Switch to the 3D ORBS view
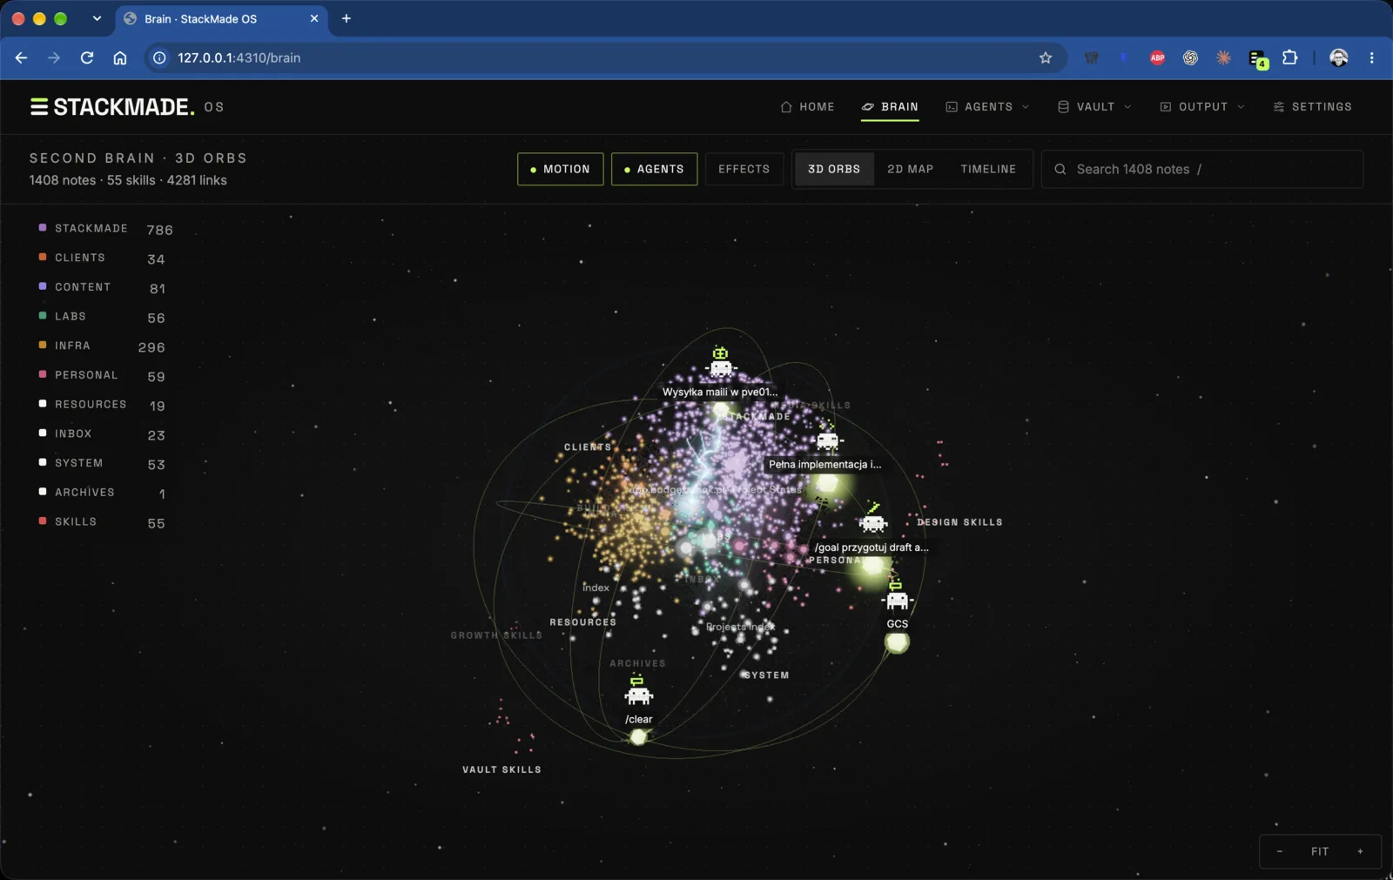 pyautogui.click(x=833, y=169)
